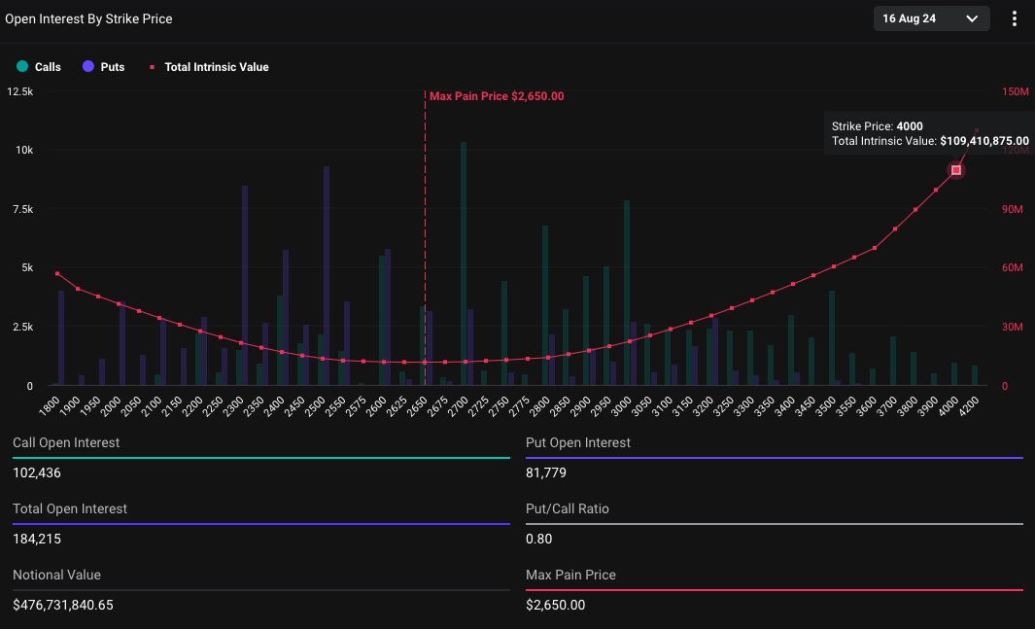The image size is (1035, 629).
Task: Click the dropdown chevron arrow beside the date
Action: pos(972,18)
